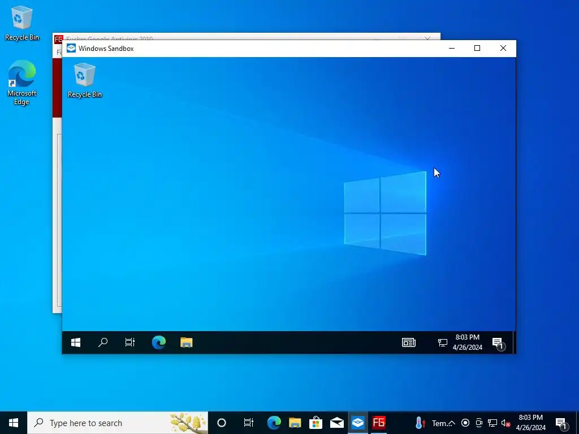Screen dimensions: 579x434
Task: Open the Start menu inside Windows Sandbox
Action: click(76, 342)
